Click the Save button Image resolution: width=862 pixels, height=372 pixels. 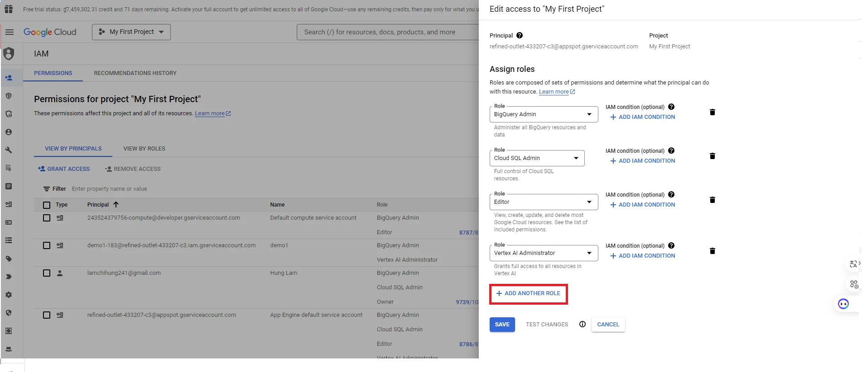tap(502, 325)
